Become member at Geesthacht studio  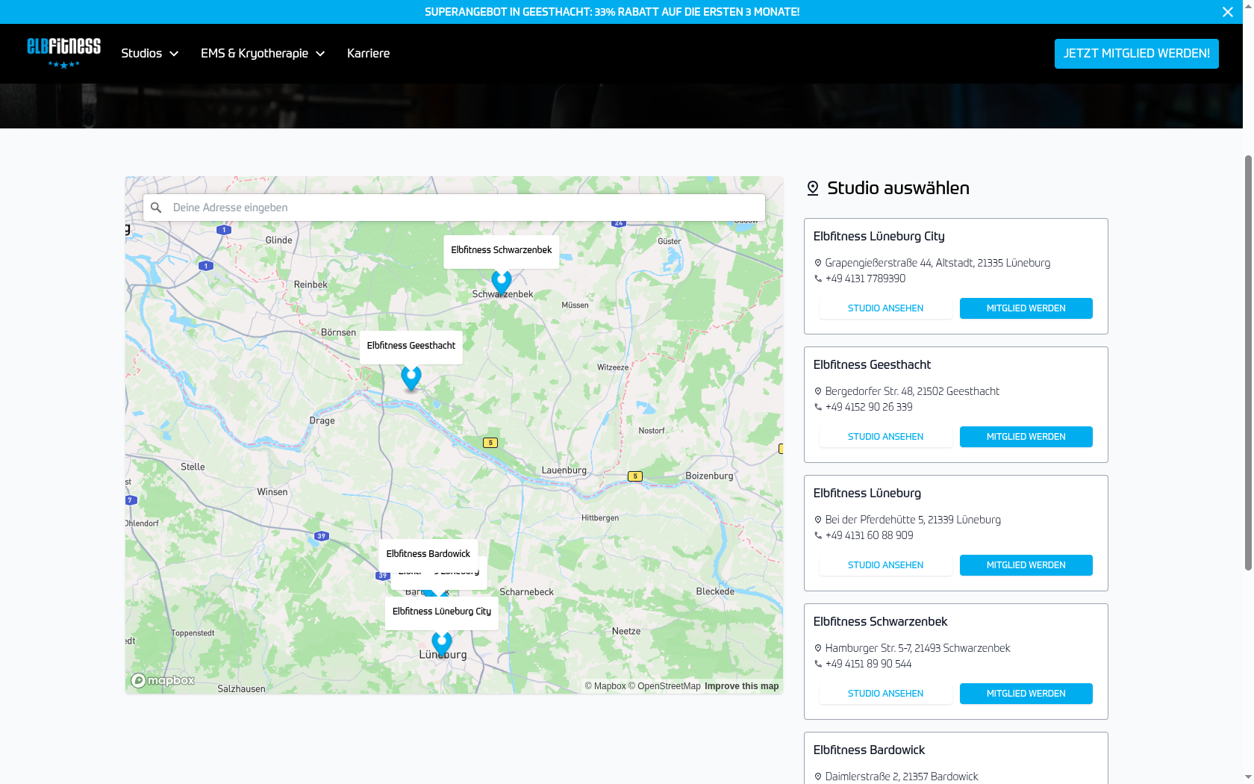coord(1026,437)
